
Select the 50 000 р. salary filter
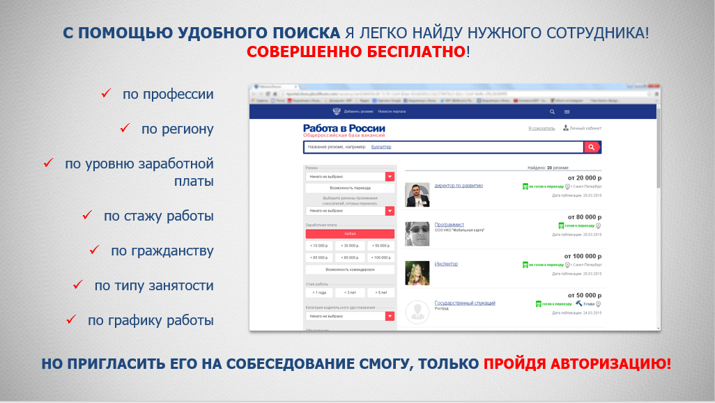click(380, 246)
